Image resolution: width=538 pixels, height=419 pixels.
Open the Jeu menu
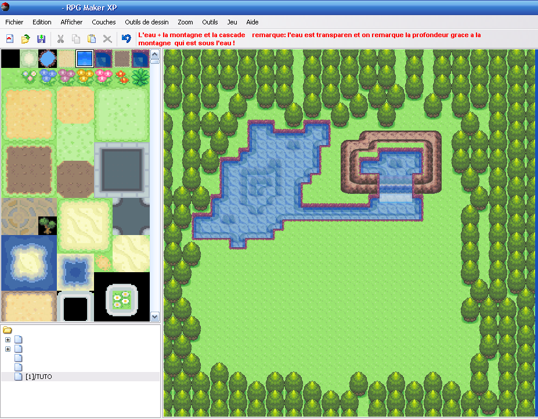pos(232,22)
